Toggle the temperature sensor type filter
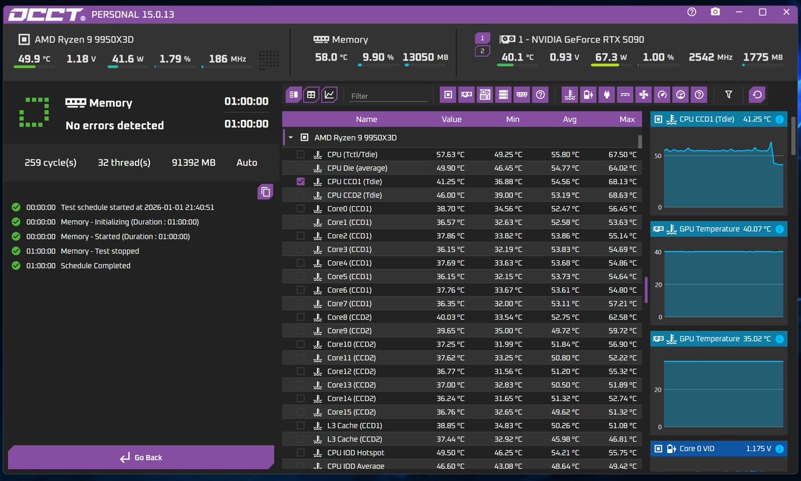The width and height of the screenshot is (801, 481). [569, 95]
